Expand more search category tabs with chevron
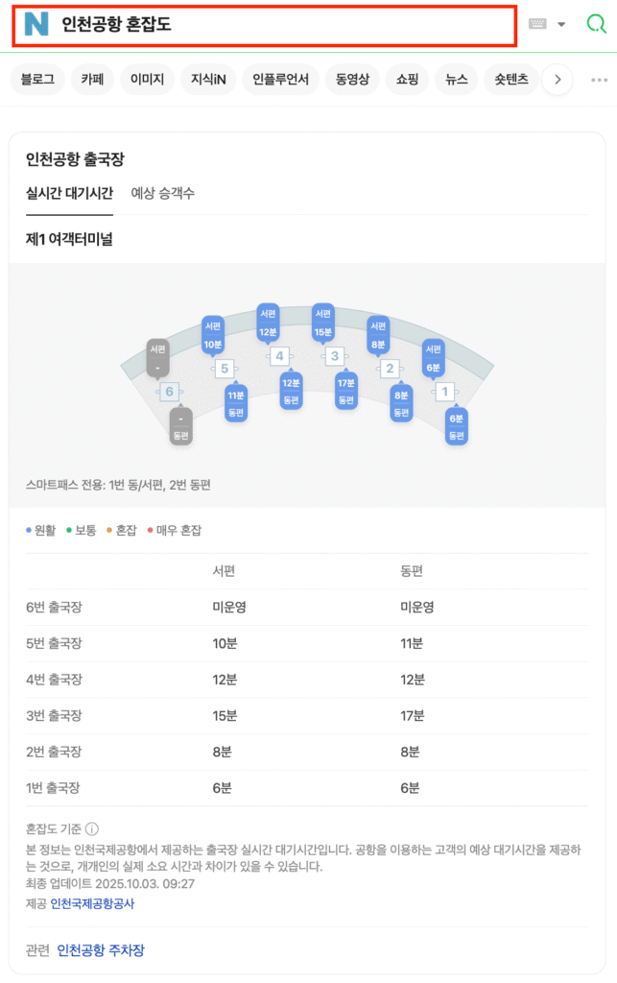617x983 pixels. [558, 80]
